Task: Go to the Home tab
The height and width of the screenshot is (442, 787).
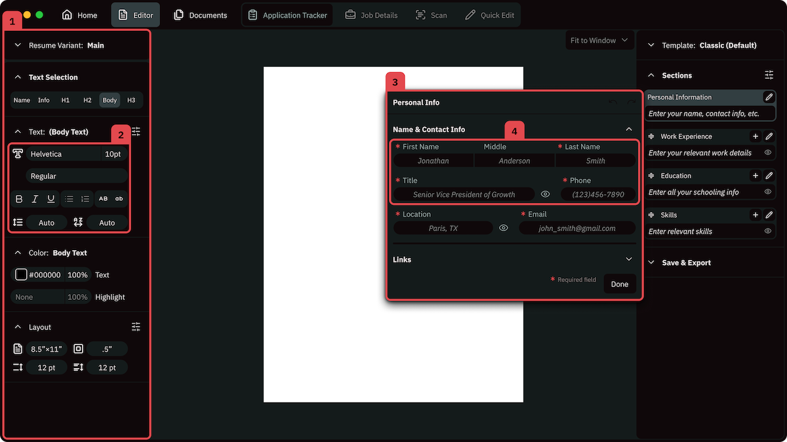Action: 79,15
